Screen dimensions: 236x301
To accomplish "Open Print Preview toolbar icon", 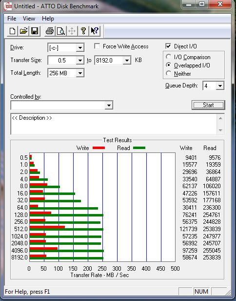I will (x=61, y=31).
